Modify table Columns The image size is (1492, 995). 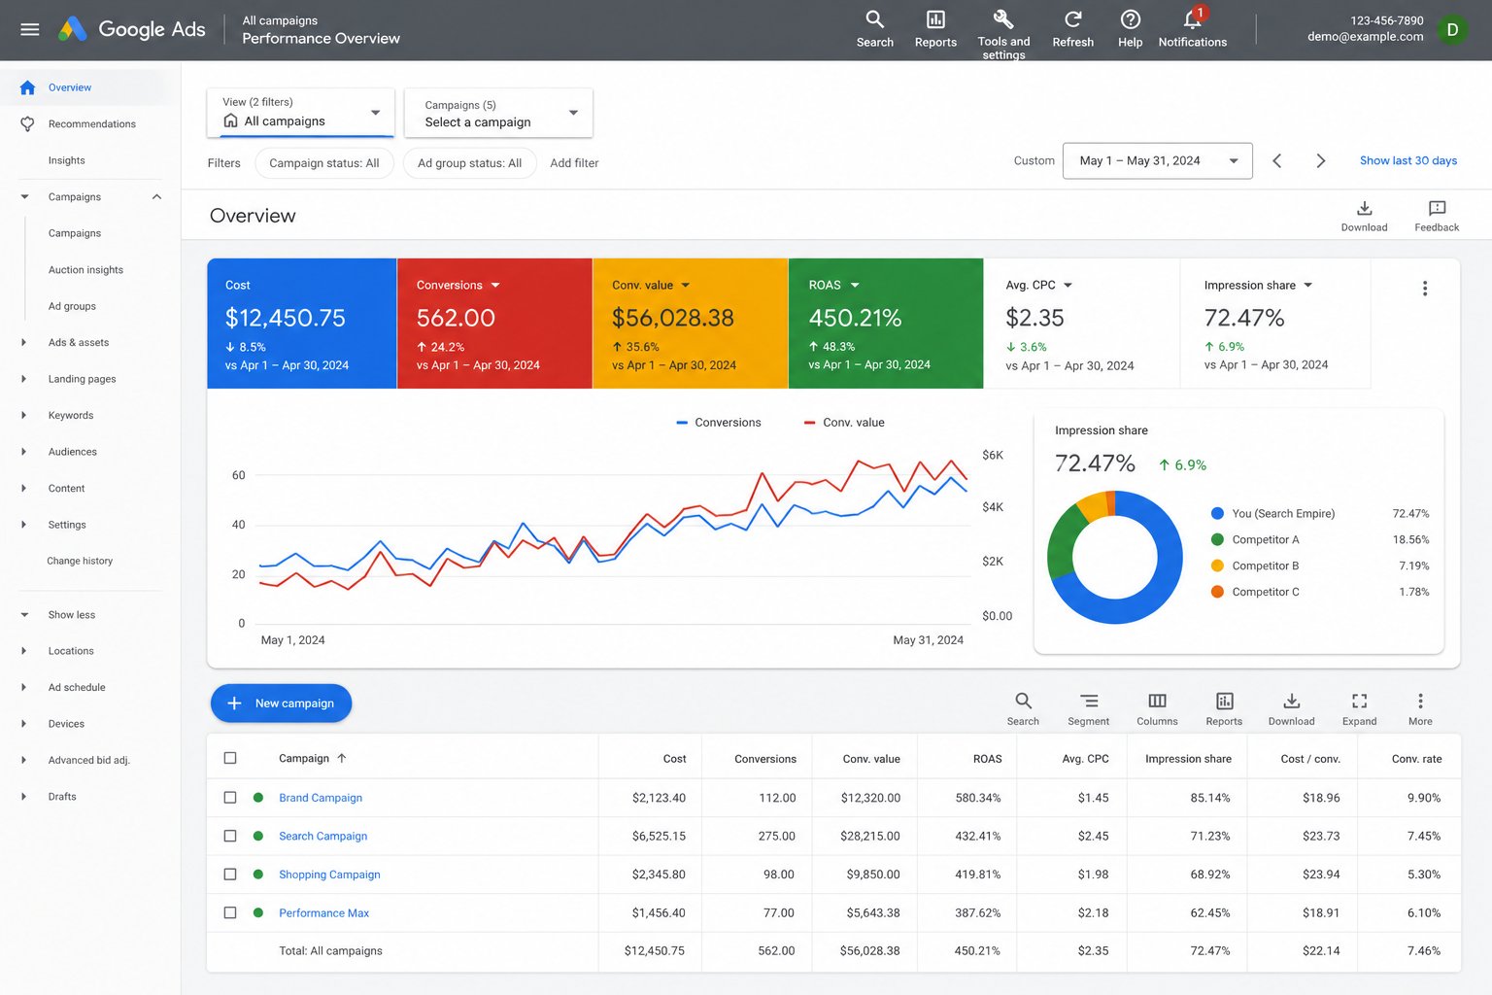1157,708
